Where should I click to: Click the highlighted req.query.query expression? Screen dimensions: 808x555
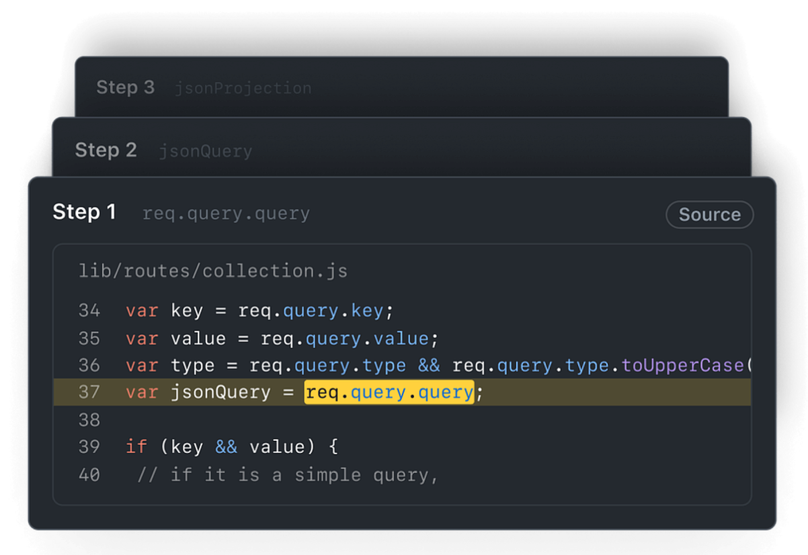click(389, 392)
